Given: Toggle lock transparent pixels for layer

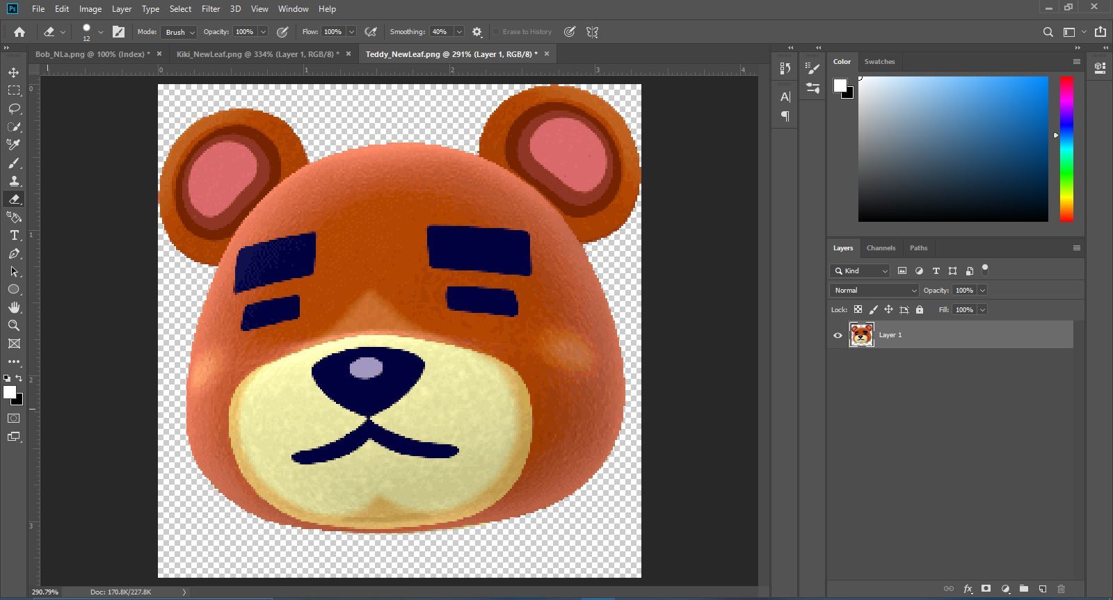Looking at the screenshot, I should point(858,309).
